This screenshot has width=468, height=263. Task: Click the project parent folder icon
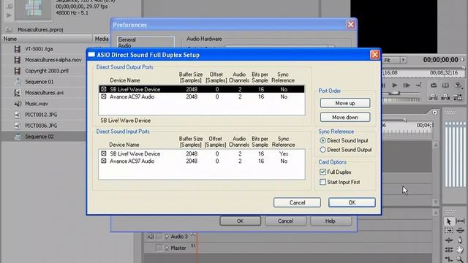(9, 29)
